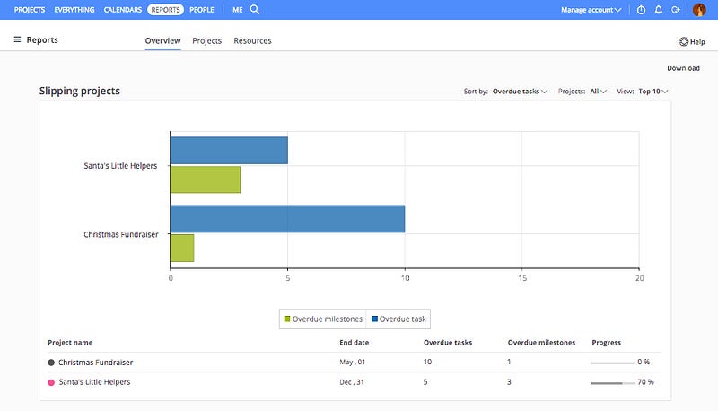Open Christmas Fundraiser project row

tap(354, 362)
